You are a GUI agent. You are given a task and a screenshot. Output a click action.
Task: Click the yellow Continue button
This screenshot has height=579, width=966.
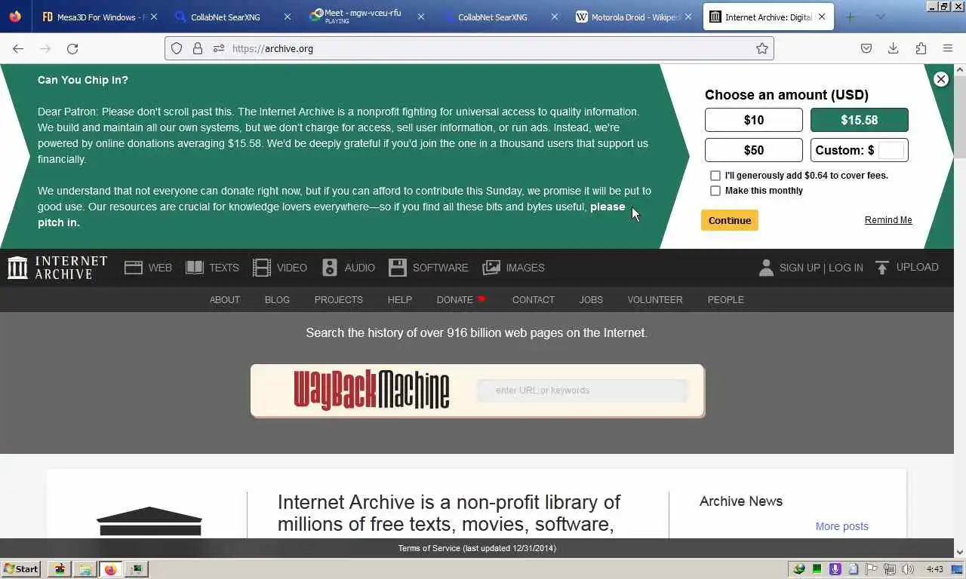[x=730, y=220]
